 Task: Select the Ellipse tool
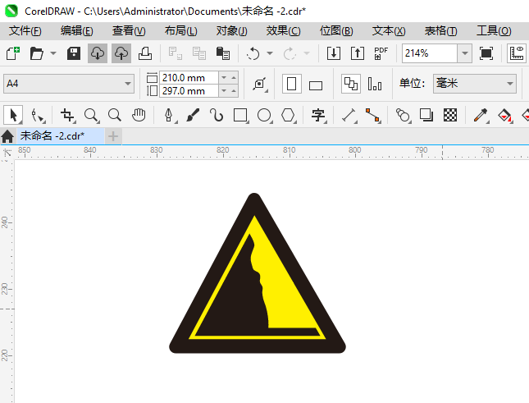(264, 115)
